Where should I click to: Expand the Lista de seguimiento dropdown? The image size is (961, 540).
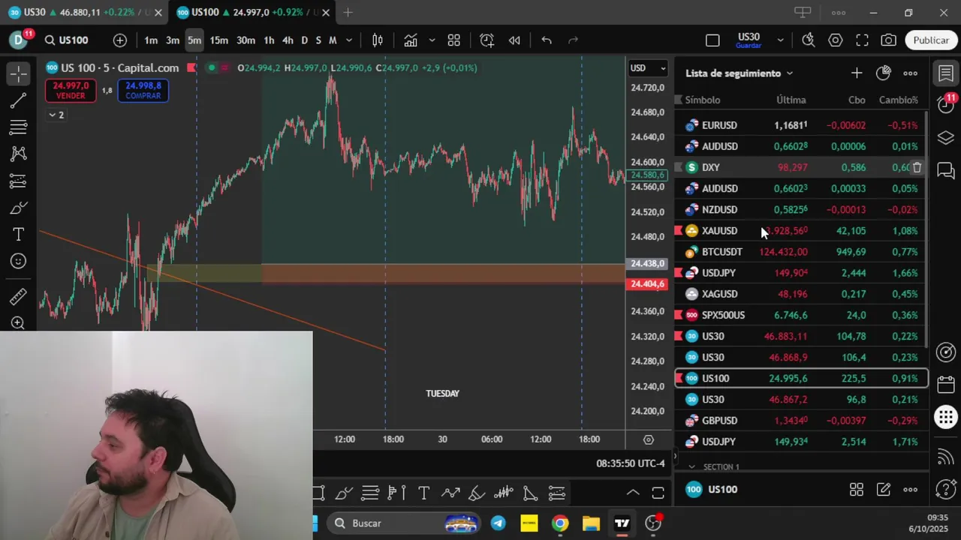[739, 73]
